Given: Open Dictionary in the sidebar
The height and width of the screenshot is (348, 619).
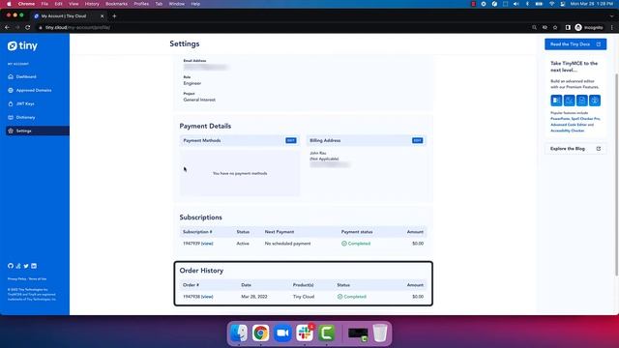Looking at the screenshot, I should 25,117.
